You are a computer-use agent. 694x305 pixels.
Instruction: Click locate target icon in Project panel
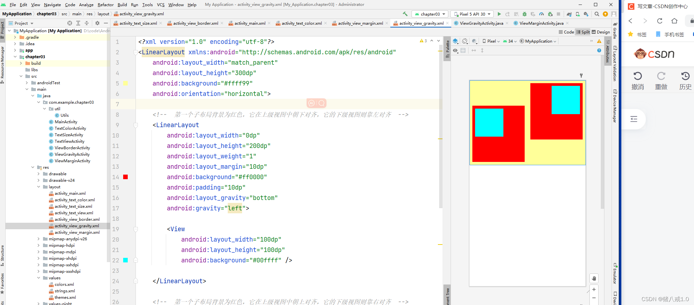[70, 23]
